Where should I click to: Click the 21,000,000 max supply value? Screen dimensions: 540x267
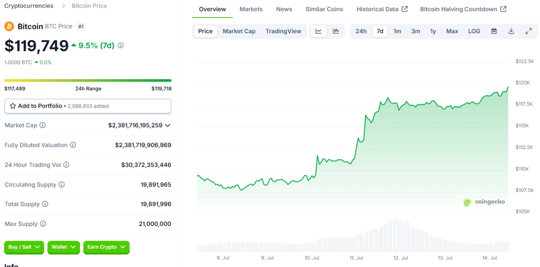tap(155, 224)
